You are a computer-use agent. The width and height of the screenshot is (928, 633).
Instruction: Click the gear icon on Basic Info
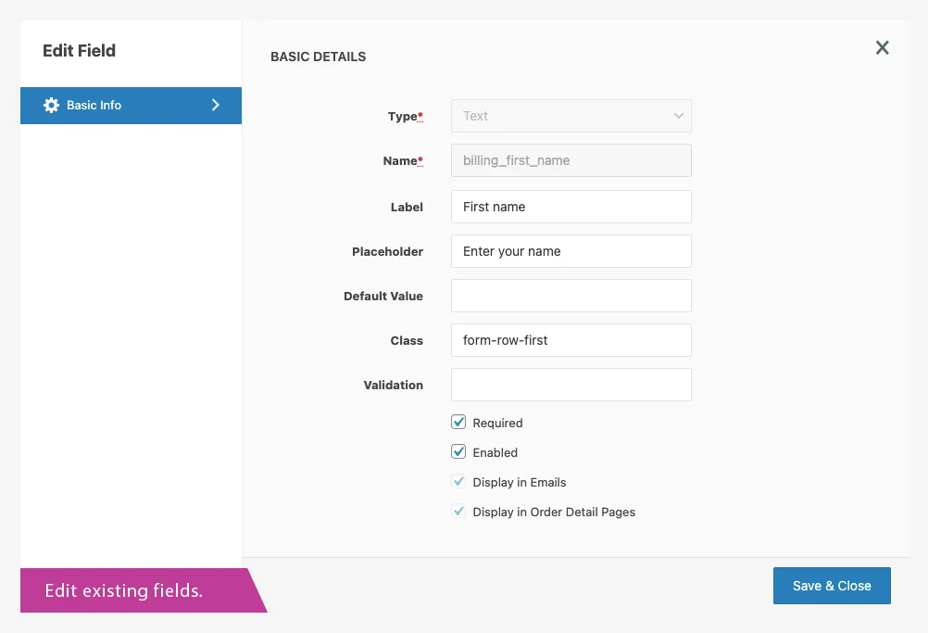pos(51,105)
